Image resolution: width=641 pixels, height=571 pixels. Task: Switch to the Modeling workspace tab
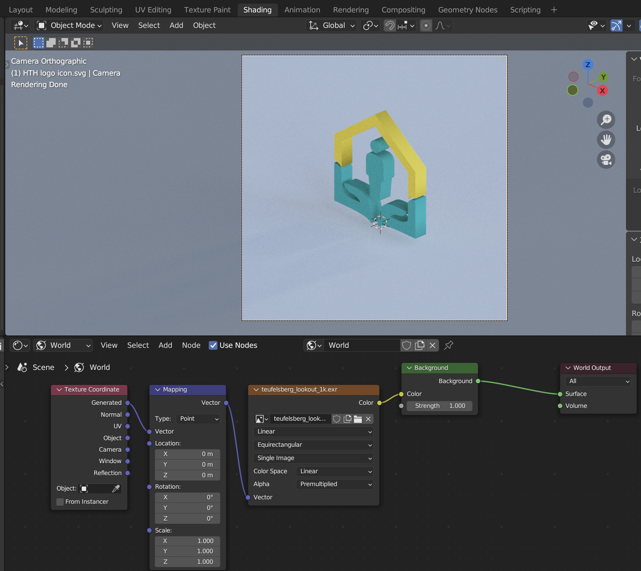[x=61, y=10]
